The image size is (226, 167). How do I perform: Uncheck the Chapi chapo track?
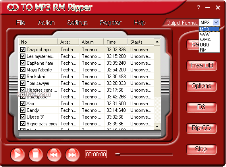click(x=23, y=49)
